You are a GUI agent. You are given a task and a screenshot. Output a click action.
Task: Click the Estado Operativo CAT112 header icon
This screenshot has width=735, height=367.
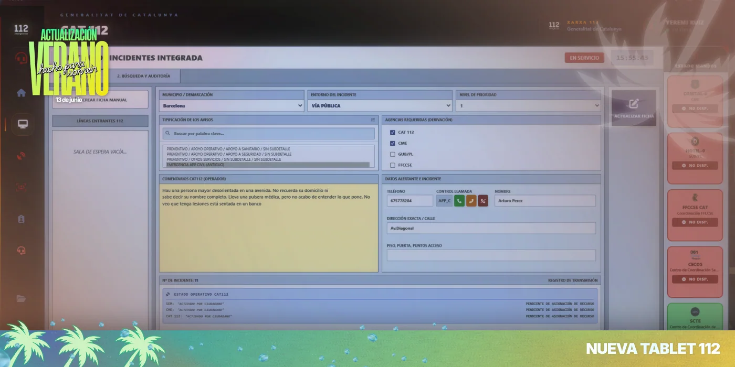pyautogui.click(x=168, y=294)
